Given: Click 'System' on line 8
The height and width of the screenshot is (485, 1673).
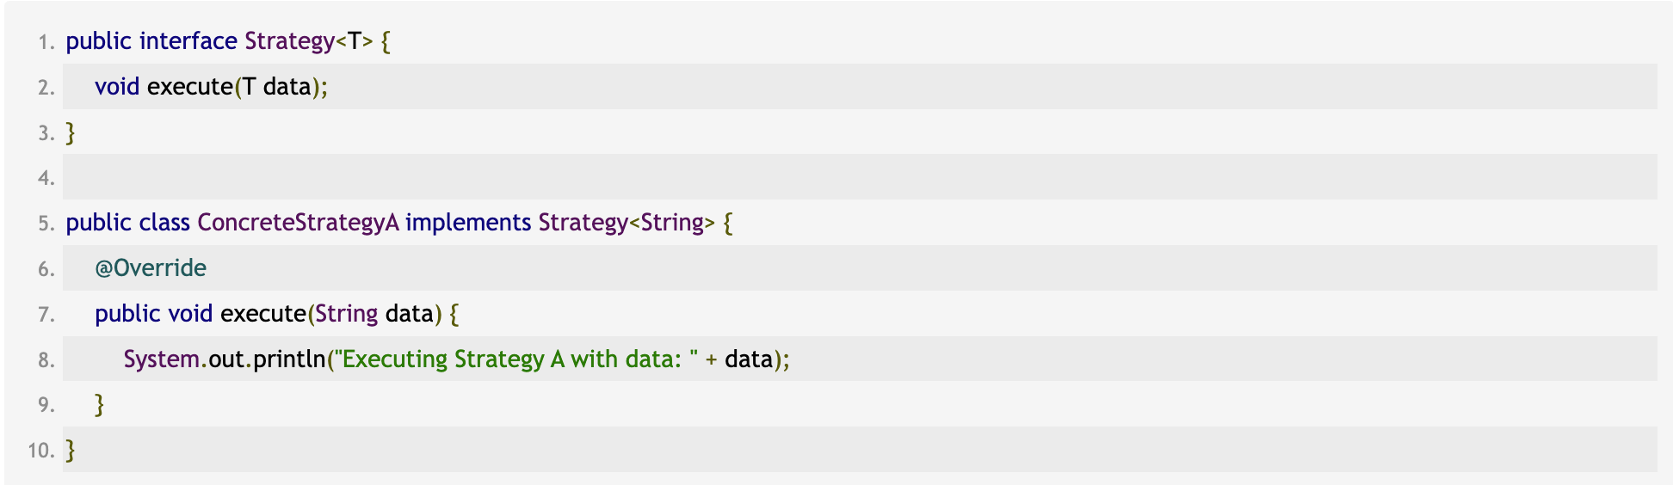Looking at the screenshot, I should point(162,359).
